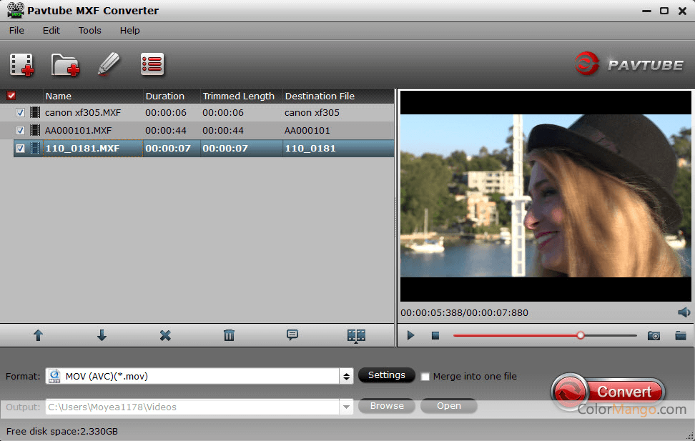
Task: Click the app camera icon in title bar
Action: (x=16, y=10)
